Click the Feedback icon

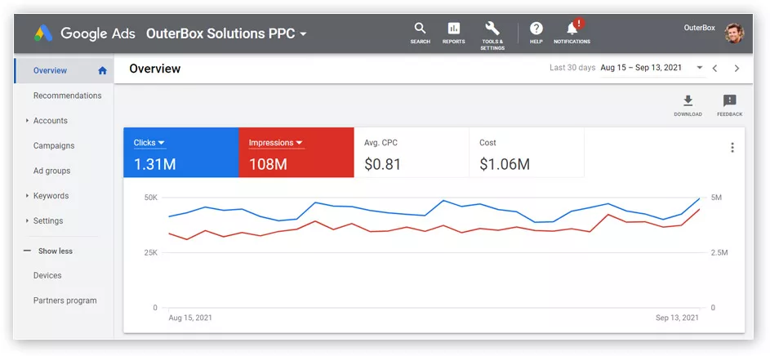(729, 101)
